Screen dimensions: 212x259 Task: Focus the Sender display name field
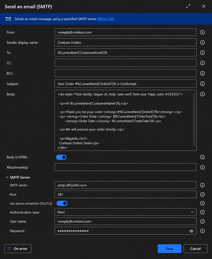pos(126,43)
